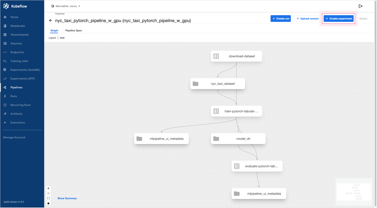Image resolution: width=377 pixels, height=208 pixels.
Task: Click the Tensorboards sidebar icon
Action: coord(5,35)
